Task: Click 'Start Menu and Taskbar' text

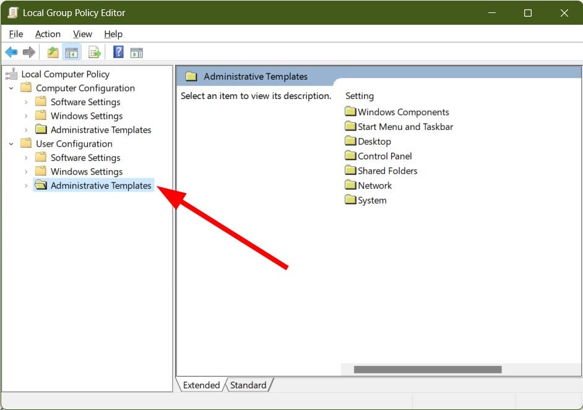Action: tap(405, 127)
